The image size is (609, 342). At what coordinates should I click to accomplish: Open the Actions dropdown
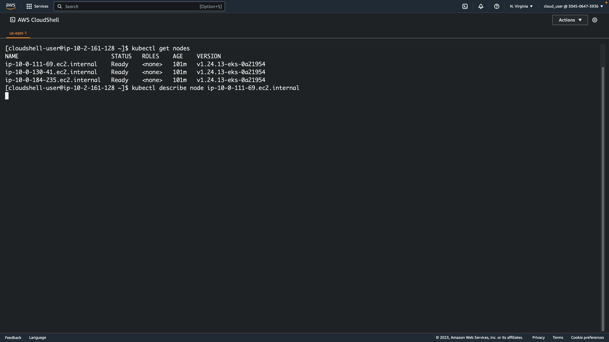(570, 20)
